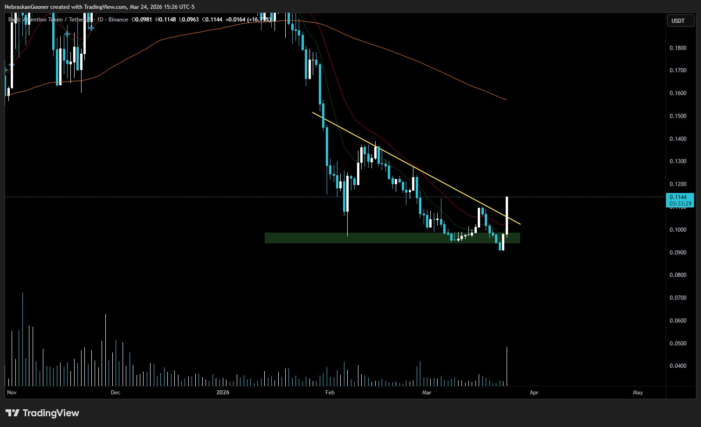Click the 0.0900 price axis label
Viewport: 701px width, 427px height.
[678, 253]
